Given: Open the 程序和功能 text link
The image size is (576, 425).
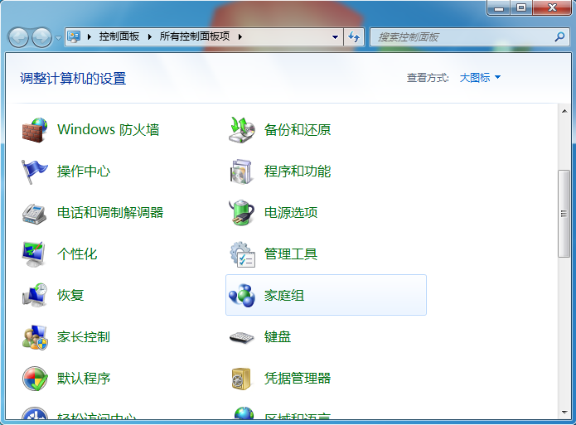Looking at the screenshot, I should pos(298,171).
